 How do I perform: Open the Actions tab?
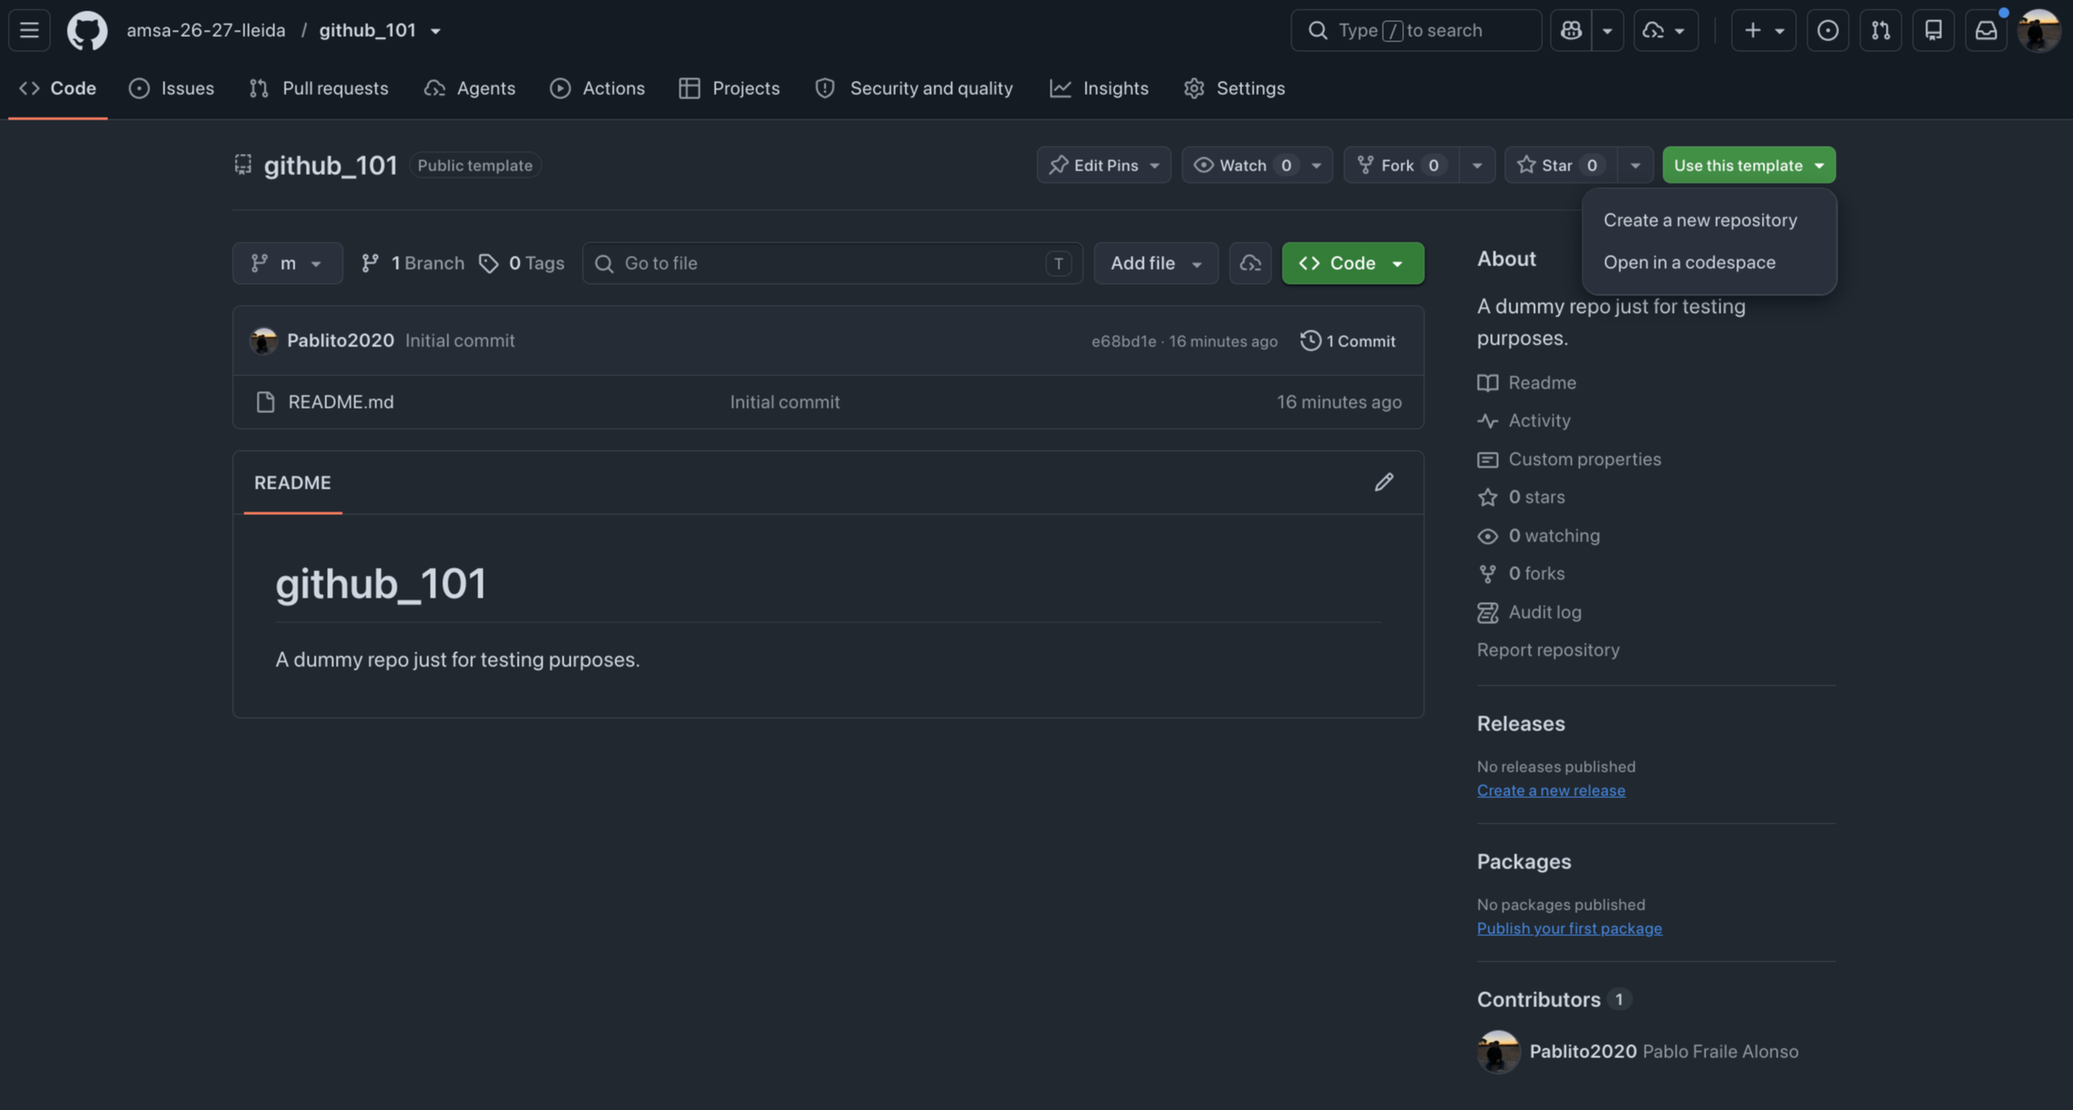597,88
